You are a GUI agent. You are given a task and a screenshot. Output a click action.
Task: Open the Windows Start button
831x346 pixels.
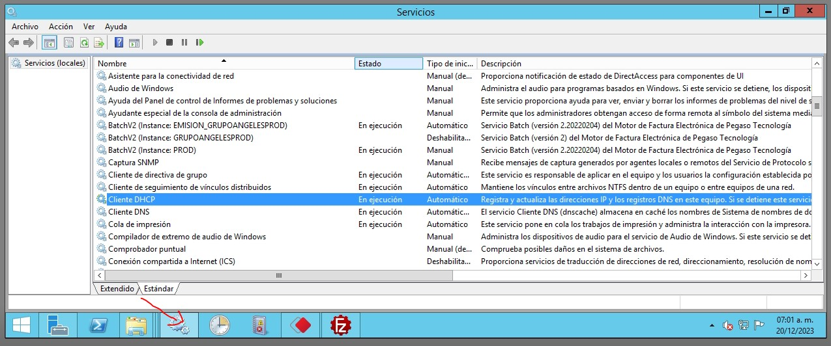pos(22,325)
